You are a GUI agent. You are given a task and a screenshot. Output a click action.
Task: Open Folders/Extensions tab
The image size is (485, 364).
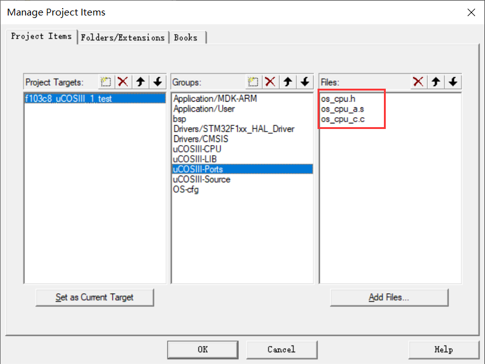(123, 38)
